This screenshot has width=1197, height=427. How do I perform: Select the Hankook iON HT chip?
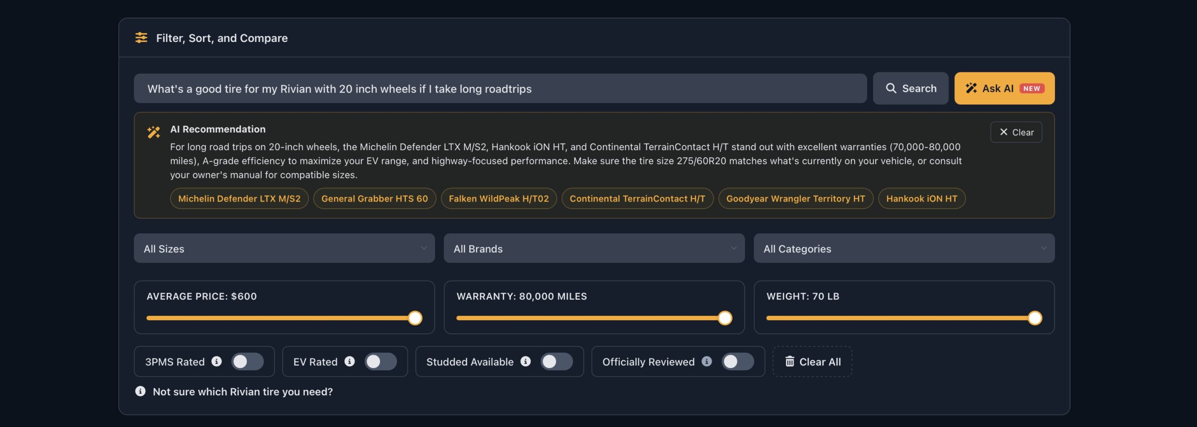(922, 198)
